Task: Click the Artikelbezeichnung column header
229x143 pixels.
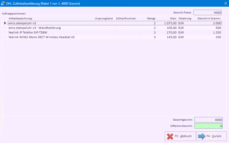Action: (x=51, y=19)
